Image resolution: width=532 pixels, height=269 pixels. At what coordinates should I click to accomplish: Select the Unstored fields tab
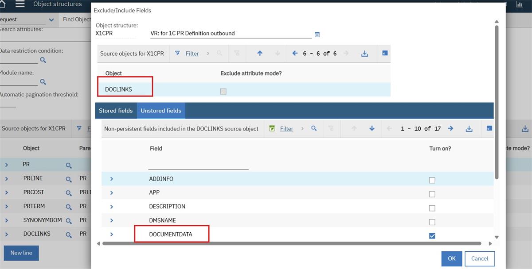[x=161, y=111]
